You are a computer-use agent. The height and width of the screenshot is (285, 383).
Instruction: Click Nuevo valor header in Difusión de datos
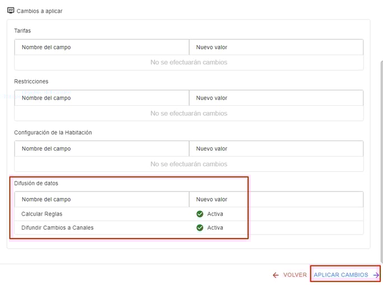(212, 199)
